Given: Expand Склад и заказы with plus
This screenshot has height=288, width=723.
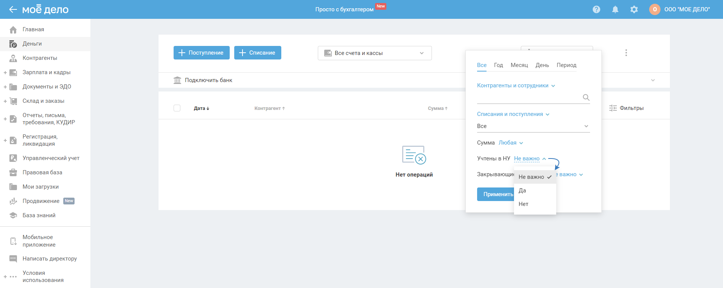Looking at the screenshot, I should point(5,101).
